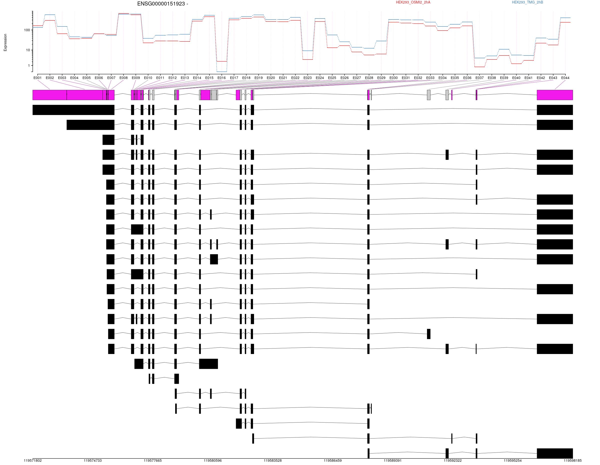Click exon label E037

[479, 78]
